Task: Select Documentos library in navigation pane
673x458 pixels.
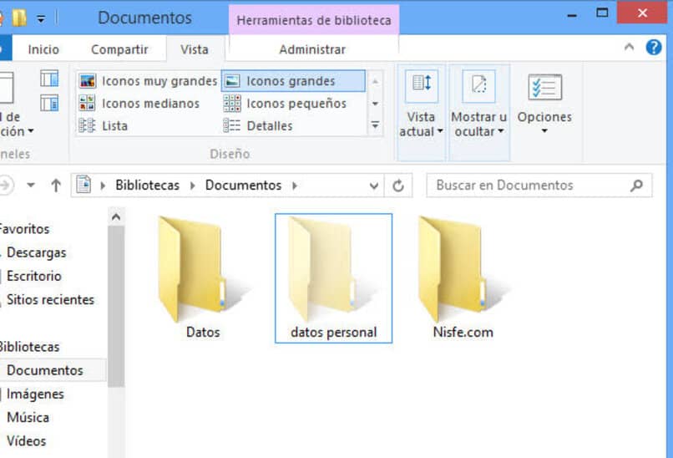Action: 45,370
